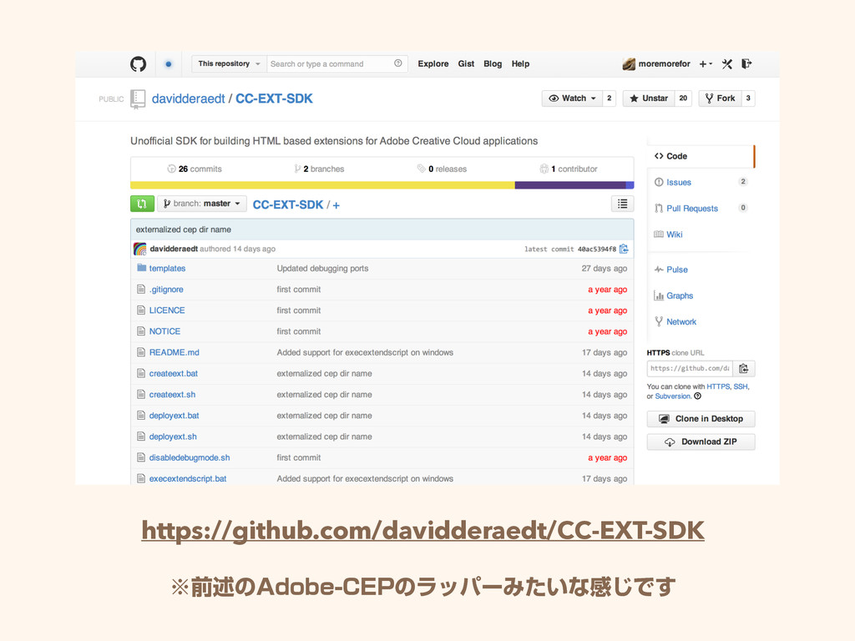Click the green compare branches icon button
This screenshot has height=641, width=855.
pyautogui.click(x=142, y=204)
